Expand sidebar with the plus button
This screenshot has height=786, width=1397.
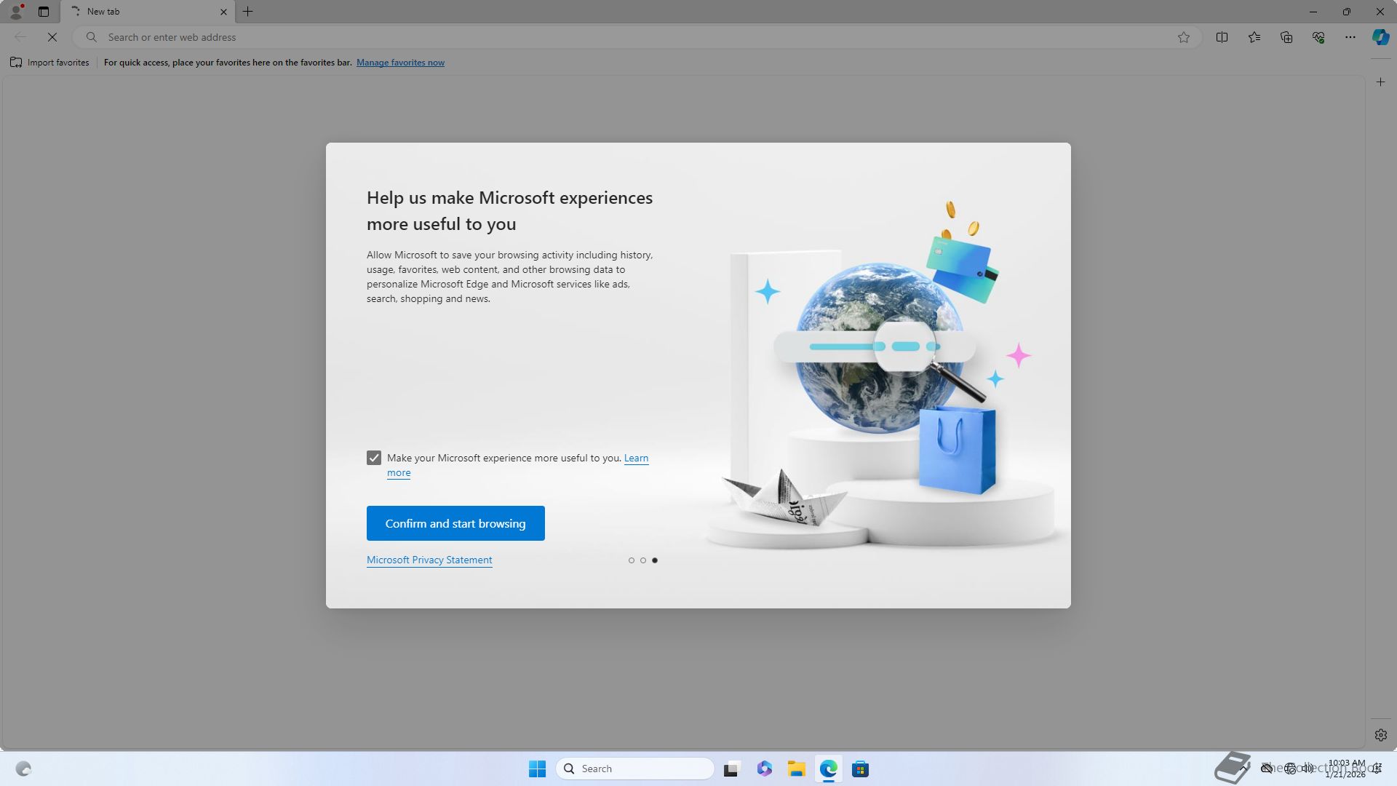1381,82
